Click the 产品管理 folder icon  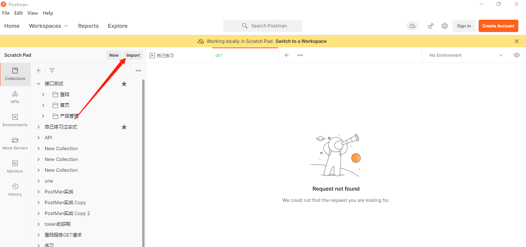[x=55, y=116]
